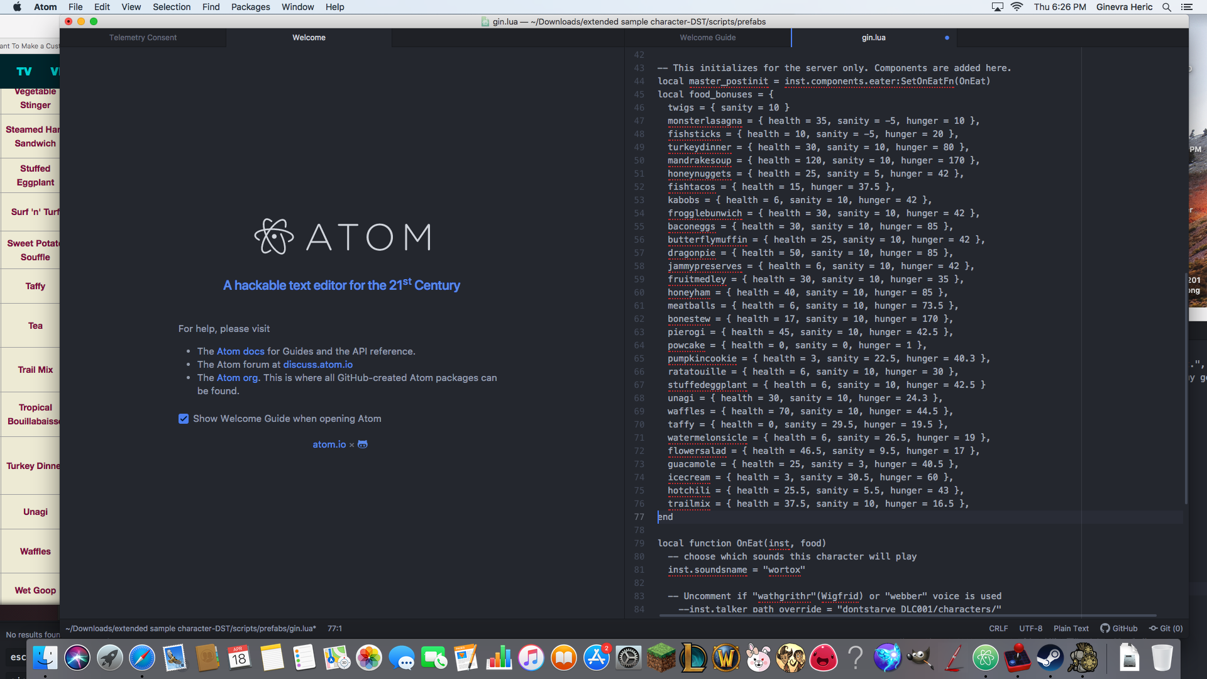Click the Octocat icon beside atom.io
The image size is (1207, 679).
363,444
